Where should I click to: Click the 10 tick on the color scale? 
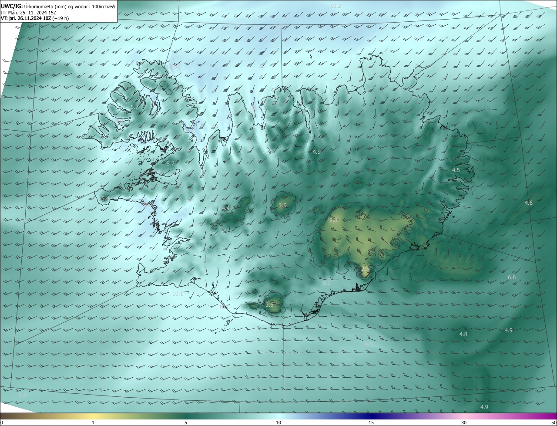pyautogui.click(x=278, y=423)
